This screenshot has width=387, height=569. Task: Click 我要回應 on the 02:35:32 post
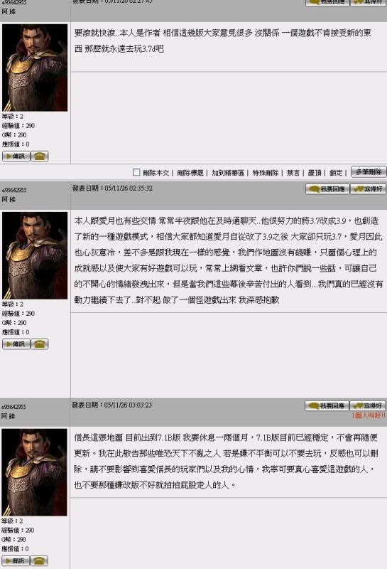(327, 189)
